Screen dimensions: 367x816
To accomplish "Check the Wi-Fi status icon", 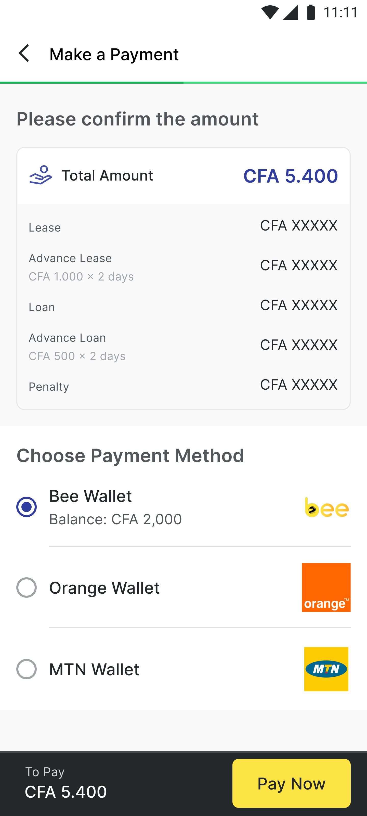I will (x=270, y=13).
